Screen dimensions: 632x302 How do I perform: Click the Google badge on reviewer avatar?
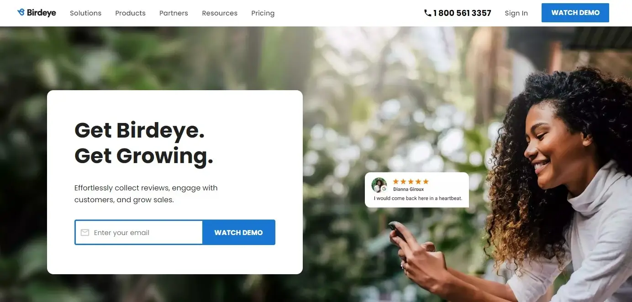(x=384, y=189)
